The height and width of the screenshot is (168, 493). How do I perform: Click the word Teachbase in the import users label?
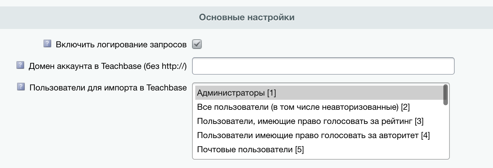tap(167, 88)
